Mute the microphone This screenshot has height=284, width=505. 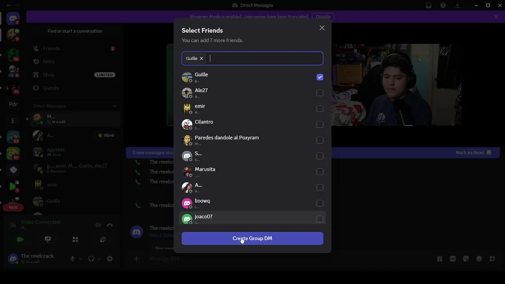(x=72, y=259)
